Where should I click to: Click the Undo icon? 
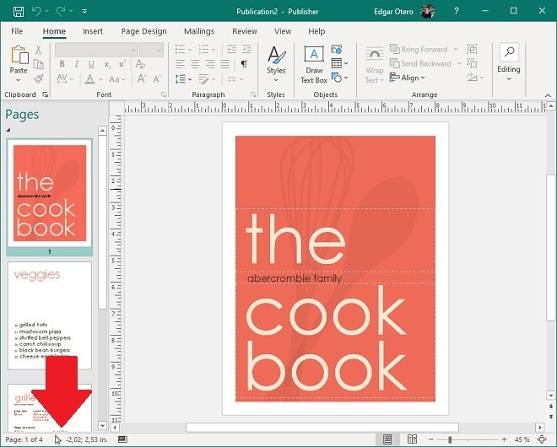36,11
